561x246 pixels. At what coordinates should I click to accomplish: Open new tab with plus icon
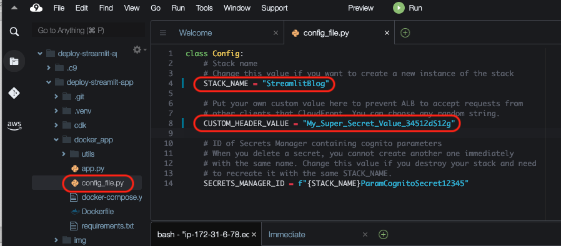coord(405,33)
